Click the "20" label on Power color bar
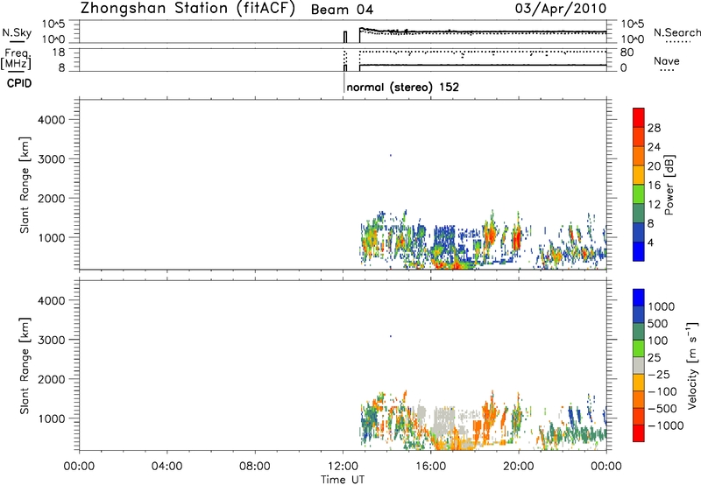 (x=654, y=166)
